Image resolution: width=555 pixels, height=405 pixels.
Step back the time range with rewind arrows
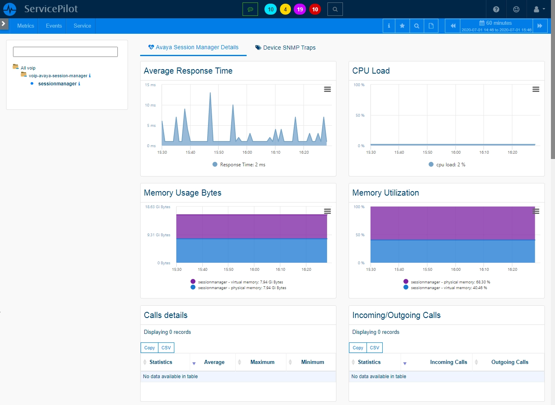coord(453,26)
